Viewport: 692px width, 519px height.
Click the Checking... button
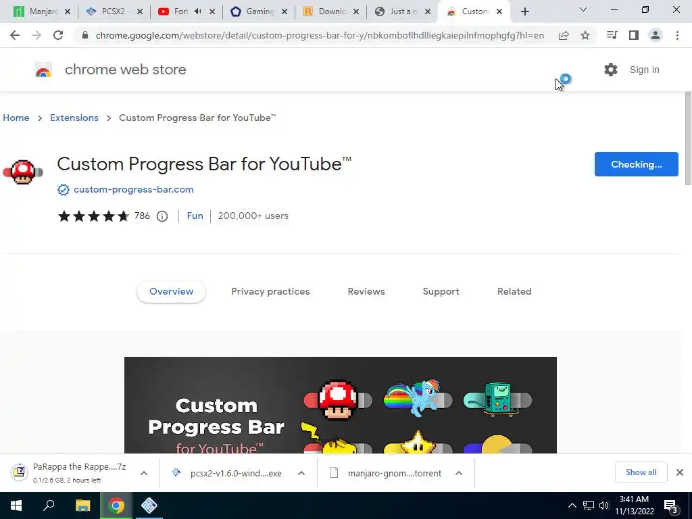(637, 164)
